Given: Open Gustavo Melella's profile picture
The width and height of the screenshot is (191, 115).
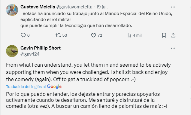Looking at the screenshot, I should click(12, 10).
